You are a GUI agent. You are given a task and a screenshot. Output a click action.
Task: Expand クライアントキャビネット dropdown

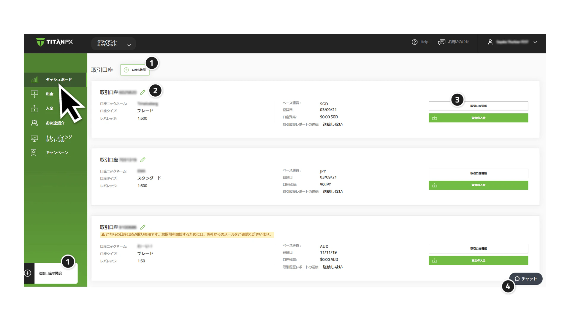coord(129,45)
